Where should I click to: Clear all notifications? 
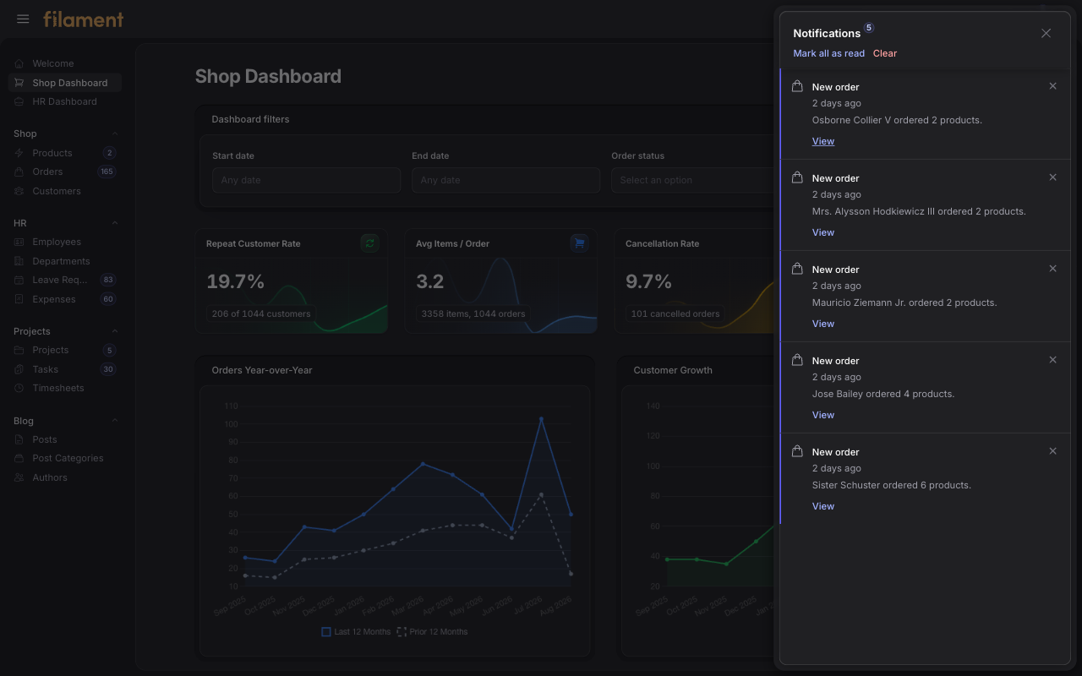tap(885, 53)
